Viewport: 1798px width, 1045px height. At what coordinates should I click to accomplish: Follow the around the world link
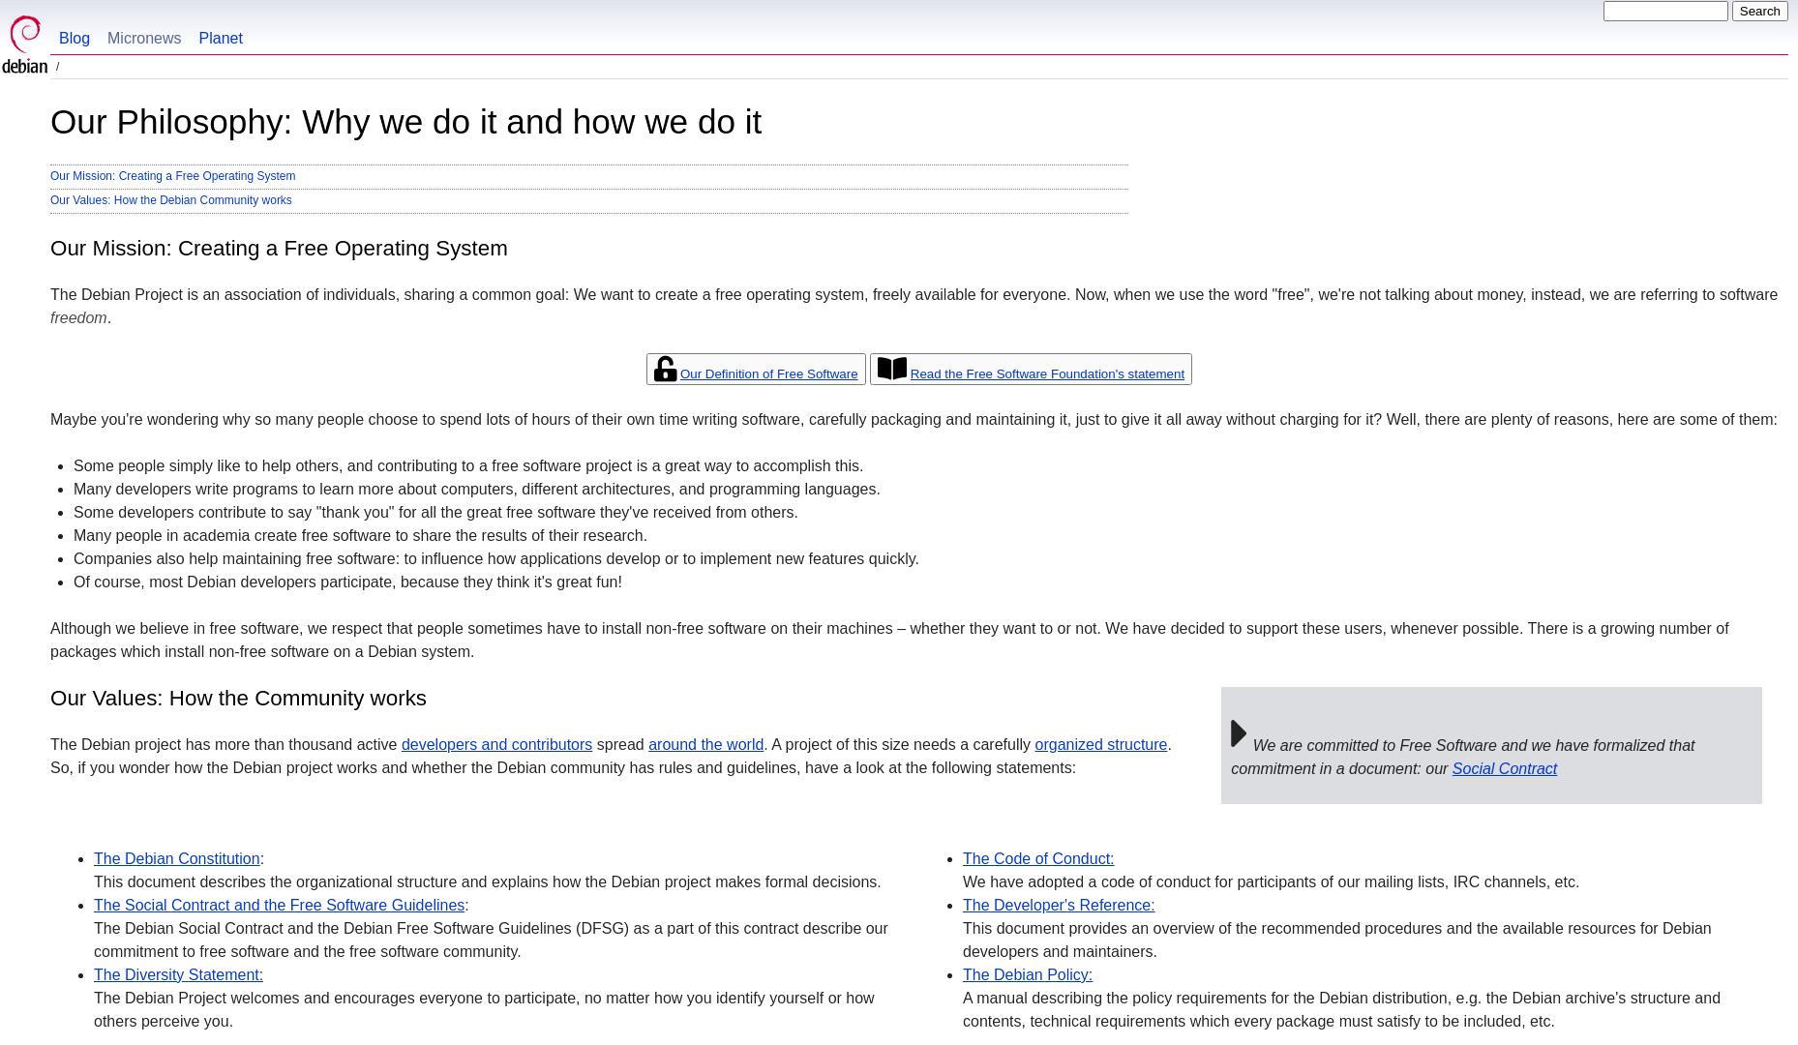705,744
